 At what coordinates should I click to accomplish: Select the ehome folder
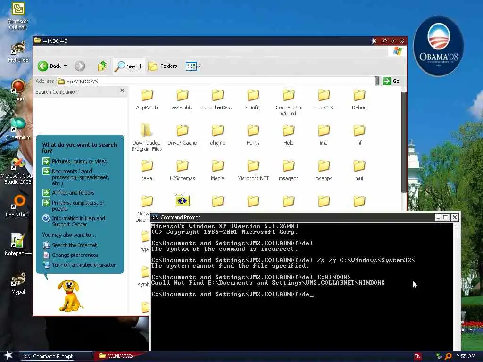217,135
